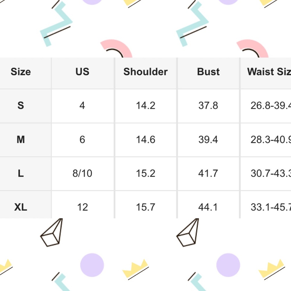
Task: Click the 15.7 shoulder measurement
Action: (145, 207)
